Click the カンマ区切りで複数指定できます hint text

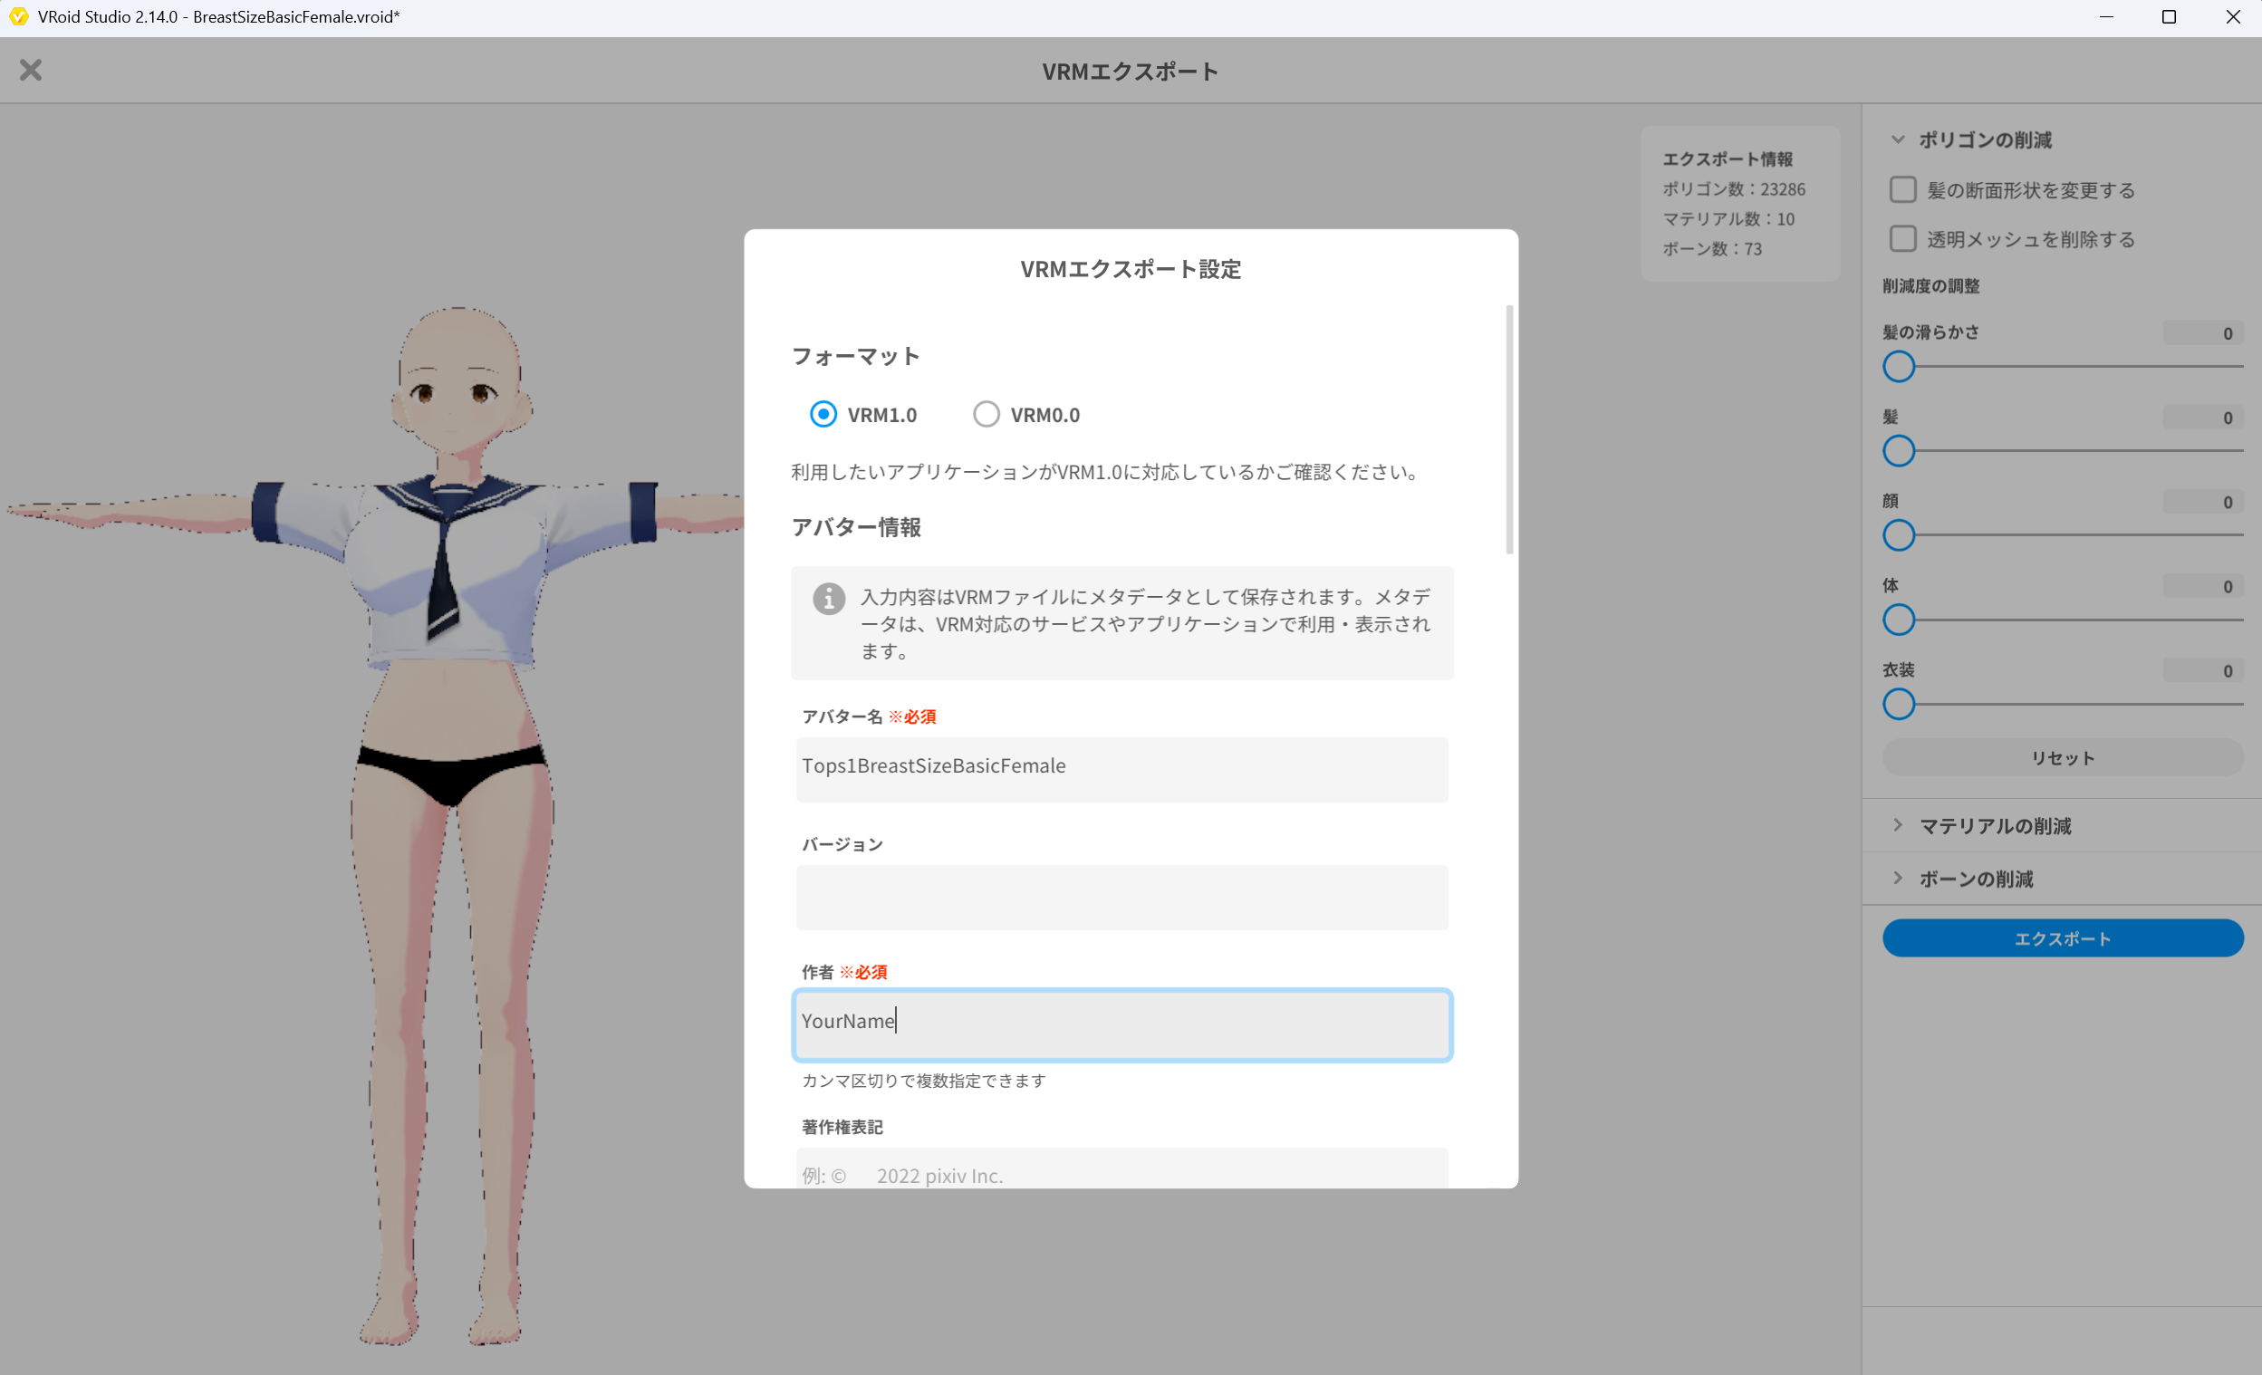923,1081
